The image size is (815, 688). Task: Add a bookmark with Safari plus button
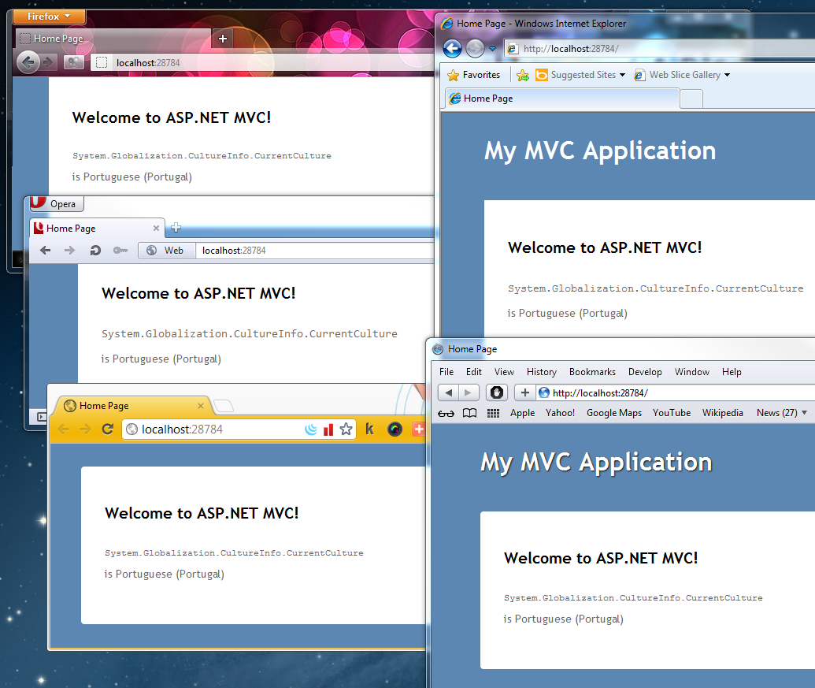(x=525, y=392)
